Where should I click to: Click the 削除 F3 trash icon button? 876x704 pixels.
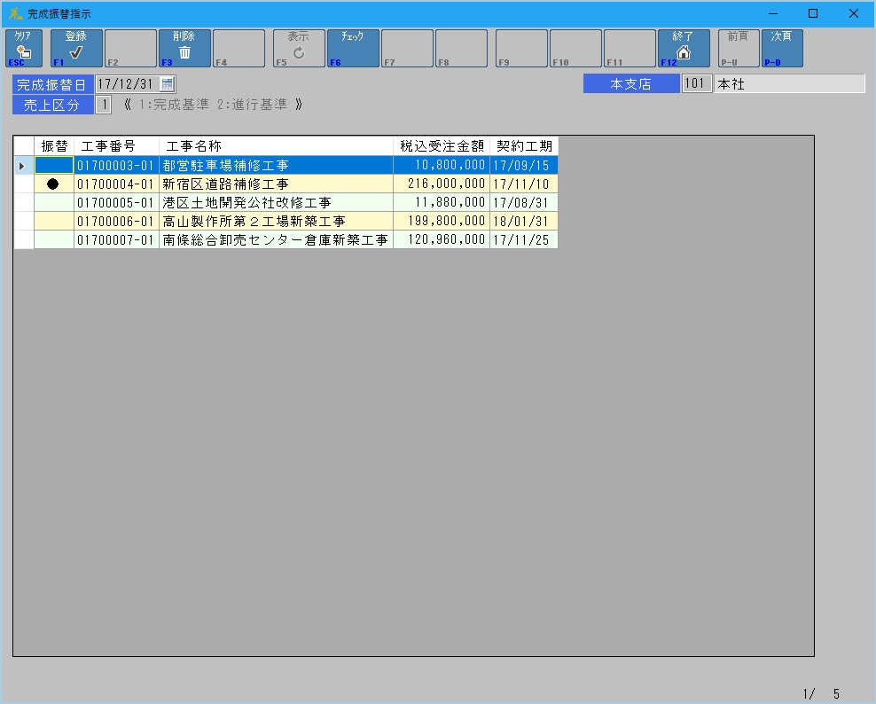pos(184,49)
